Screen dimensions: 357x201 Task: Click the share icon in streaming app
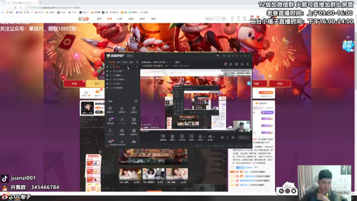[x=248, y=64]
